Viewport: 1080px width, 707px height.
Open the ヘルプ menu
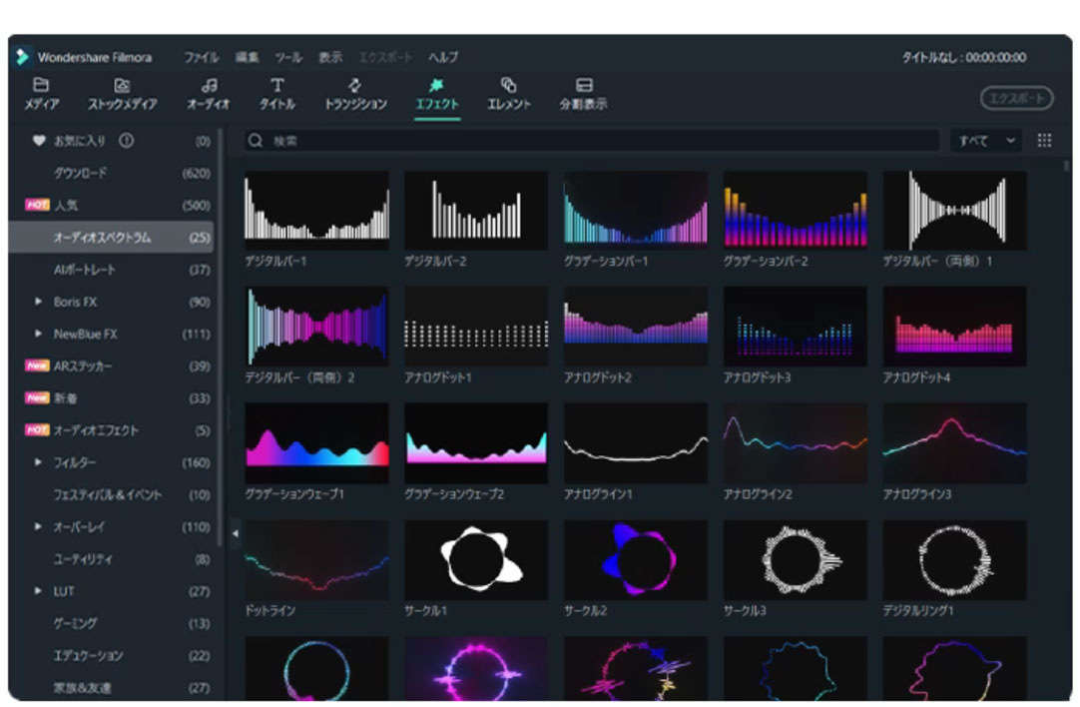[443, 57]
